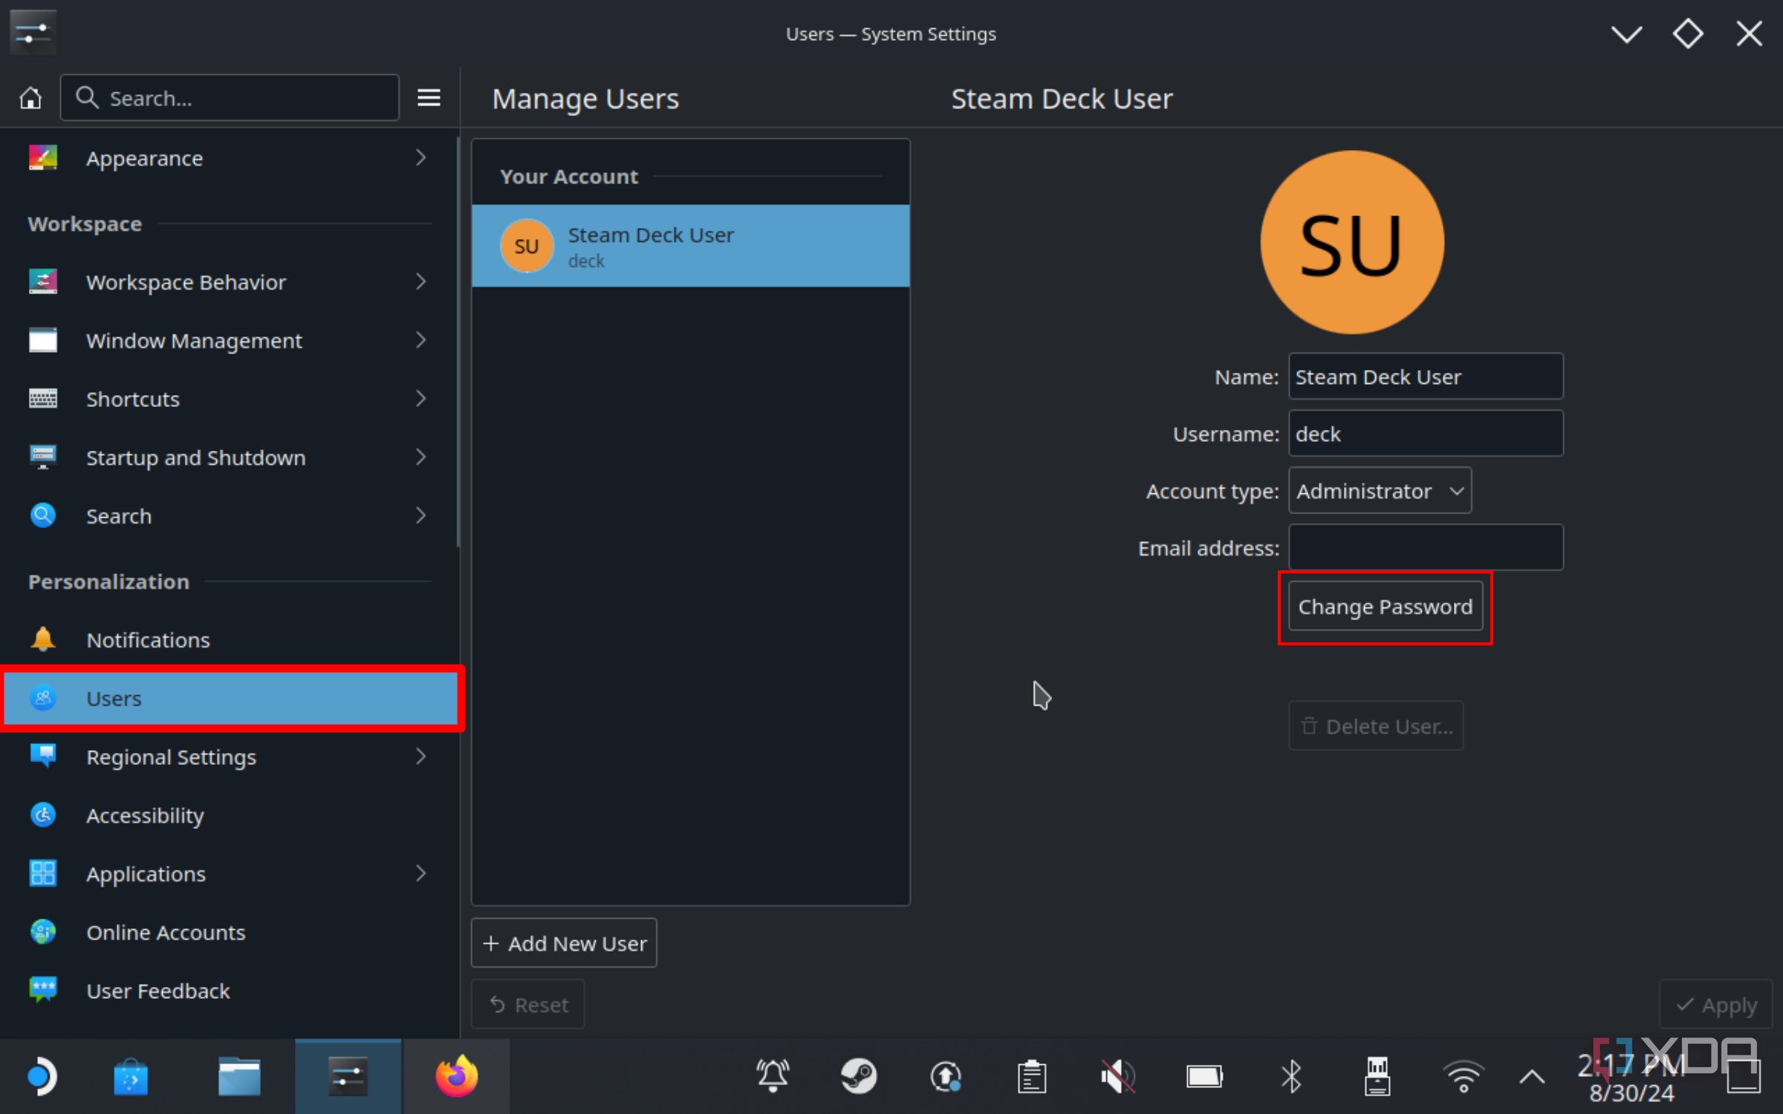Expand Shortcuts chevron
This screenshot has height=1114, width=1783.
420,399
